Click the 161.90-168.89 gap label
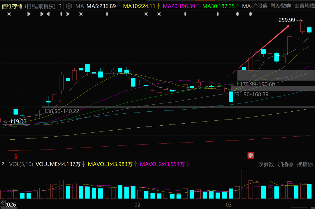This screenshot has height=209, width=315. coord(251,94)
